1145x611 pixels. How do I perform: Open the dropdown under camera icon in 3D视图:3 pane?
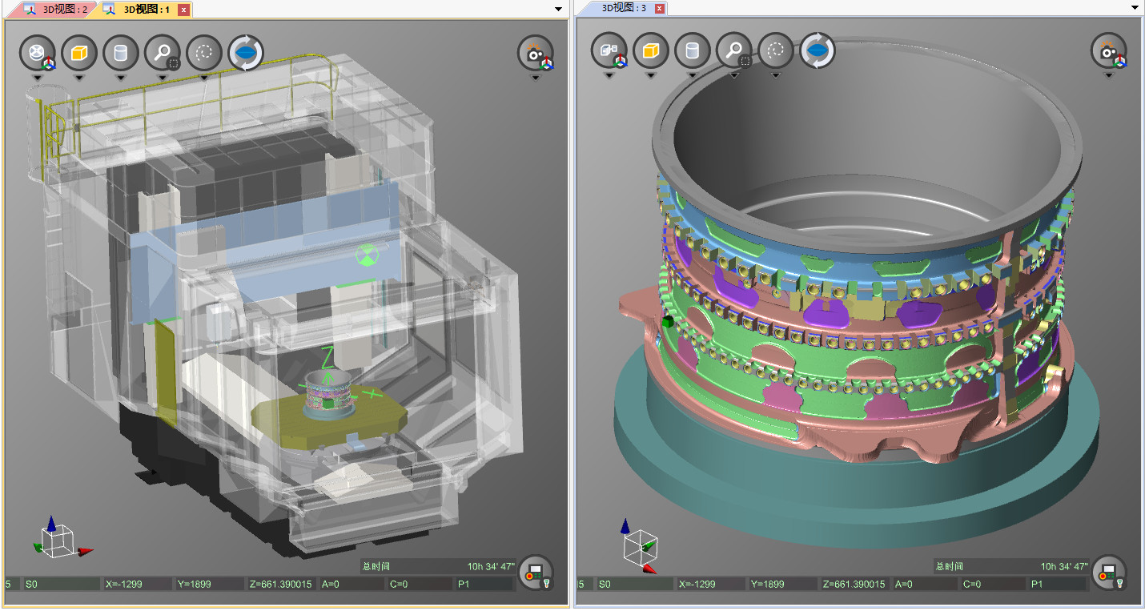1108,76
